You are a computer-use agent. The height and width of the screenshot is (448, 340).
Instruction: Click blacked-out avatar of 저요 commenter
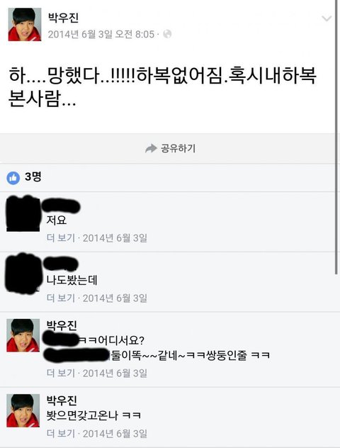coord(23,213)
